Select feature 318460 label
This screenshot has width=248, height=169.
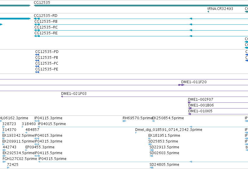pos(29,124)
